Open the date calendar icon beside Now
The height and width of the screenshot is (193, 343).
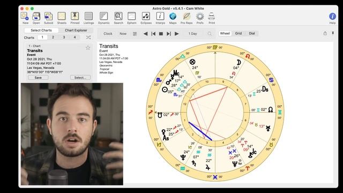[x=135, y=34]
